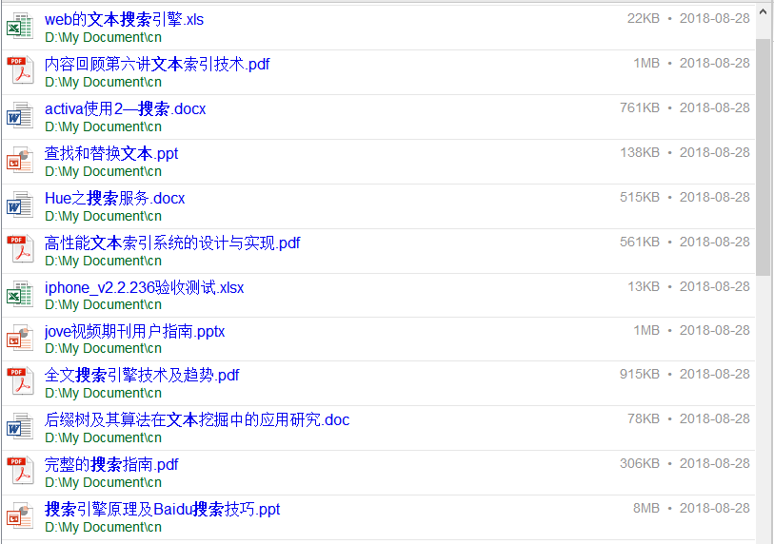Open activa使用2—搜索.docx result
Screen dimensions: 774x544
[125, 108]
